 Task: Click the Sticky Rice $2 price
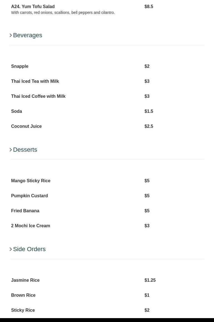(147, 310)
